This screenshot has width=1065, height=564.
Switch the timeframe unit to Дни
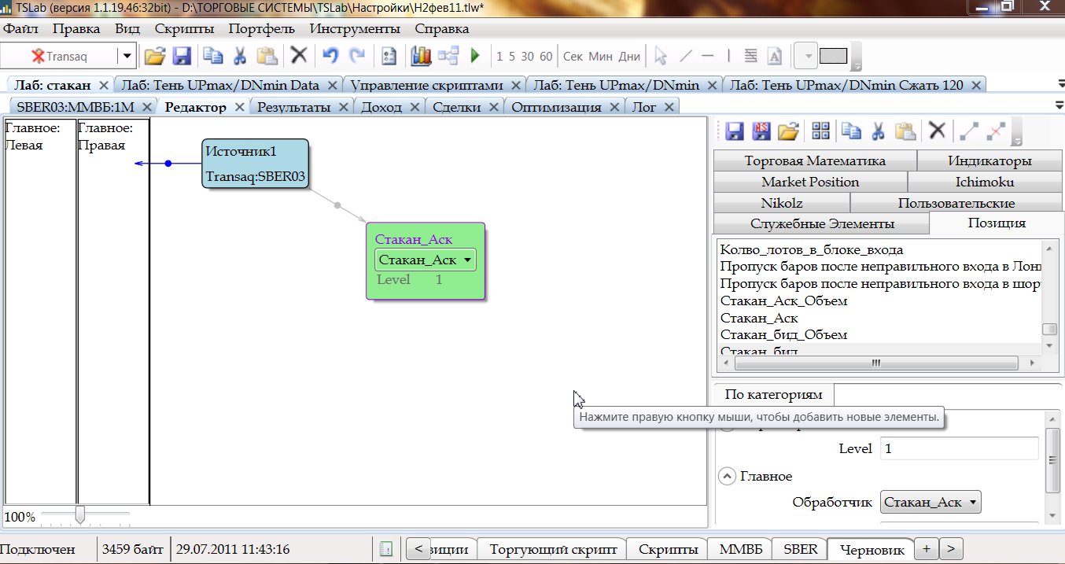[x=629, y=57]
